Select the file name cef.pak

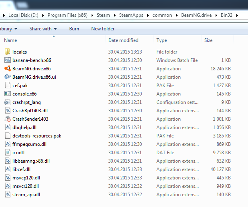point(20,86)
